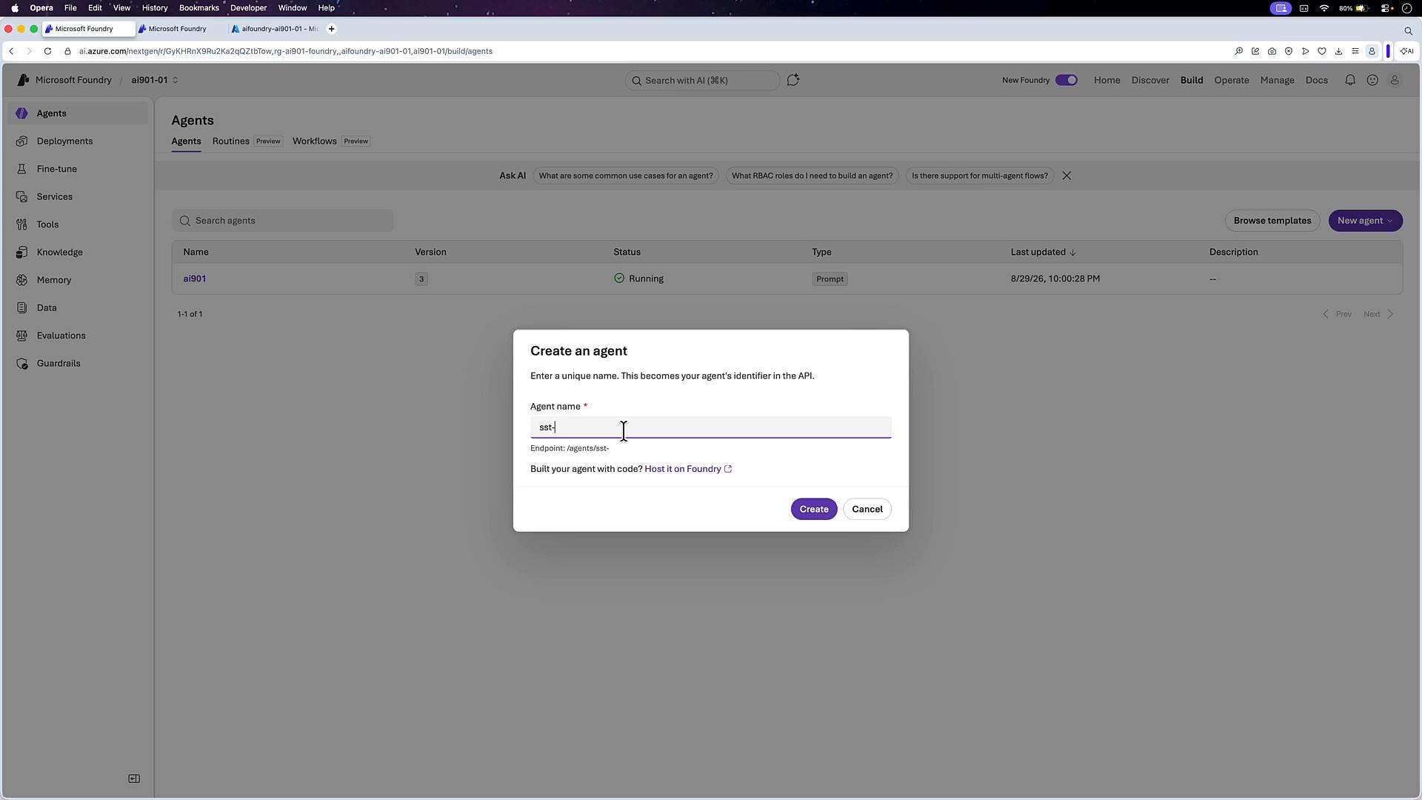Start a new AI chat icon

[x=793, y=80]
